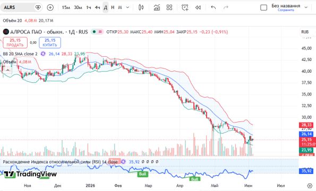Click the 25,15 current price label

click(x=307, y=140)
